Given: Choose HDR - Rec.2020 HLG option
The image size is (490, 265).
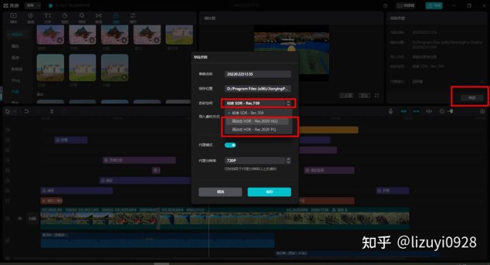Looking at the screenshot, I should 258,121.
